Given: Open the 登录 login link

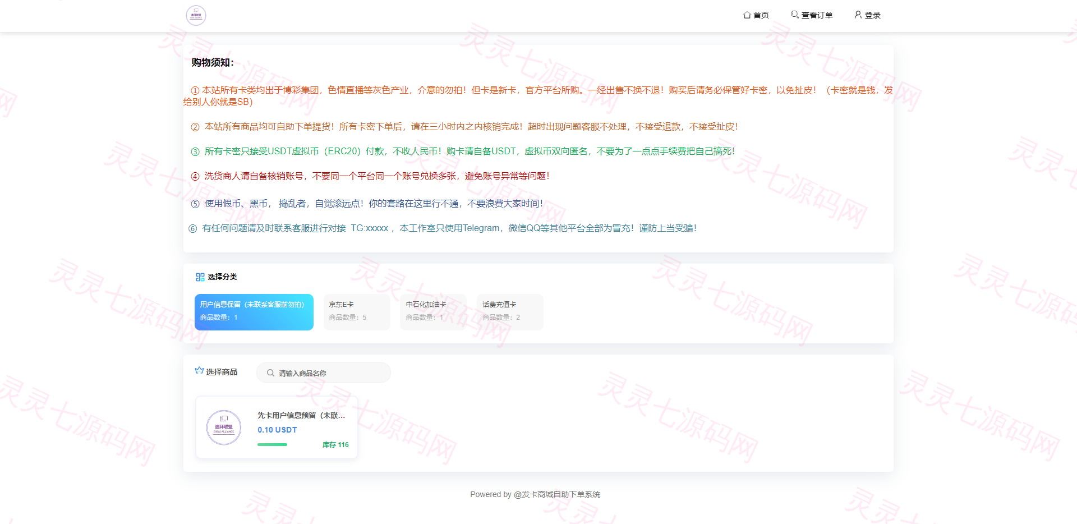Looking at the screenshot, I should coord(867,15).
